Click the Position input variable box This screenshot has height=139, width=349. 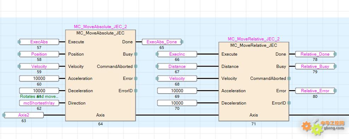click(x=39, y=54)
